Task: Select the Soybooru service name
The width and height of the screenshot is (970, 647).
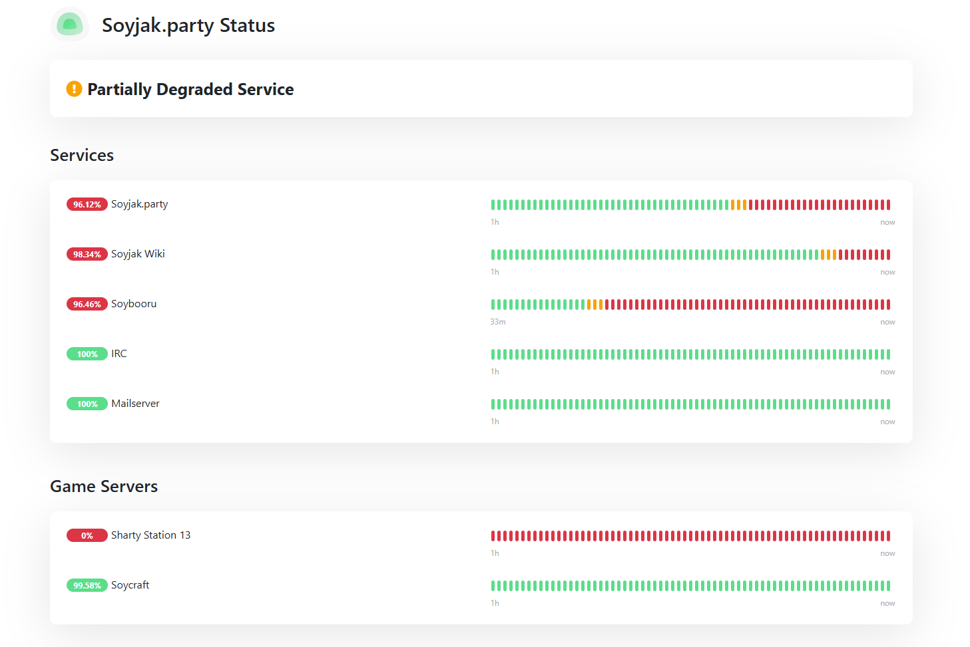Action: [x=134, y=304]
